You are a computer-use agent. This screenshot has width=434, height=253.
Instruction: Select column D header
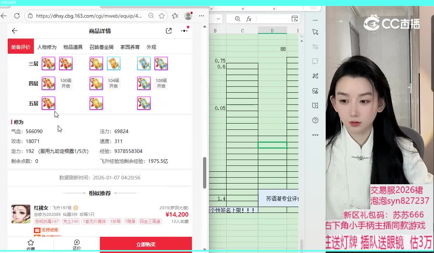click(x=272, y=31)
